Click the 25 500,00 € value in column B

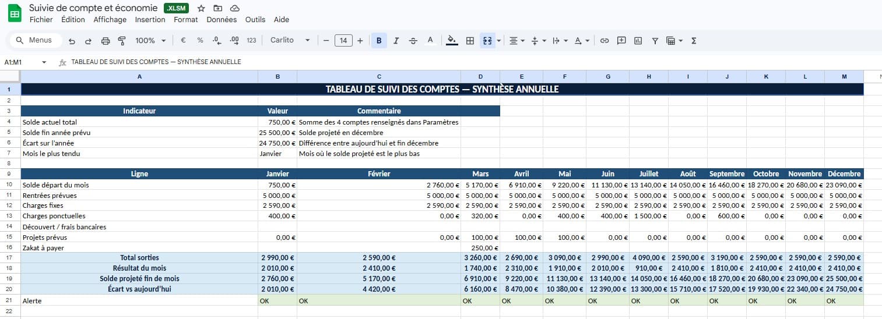(x=277, y=133)
